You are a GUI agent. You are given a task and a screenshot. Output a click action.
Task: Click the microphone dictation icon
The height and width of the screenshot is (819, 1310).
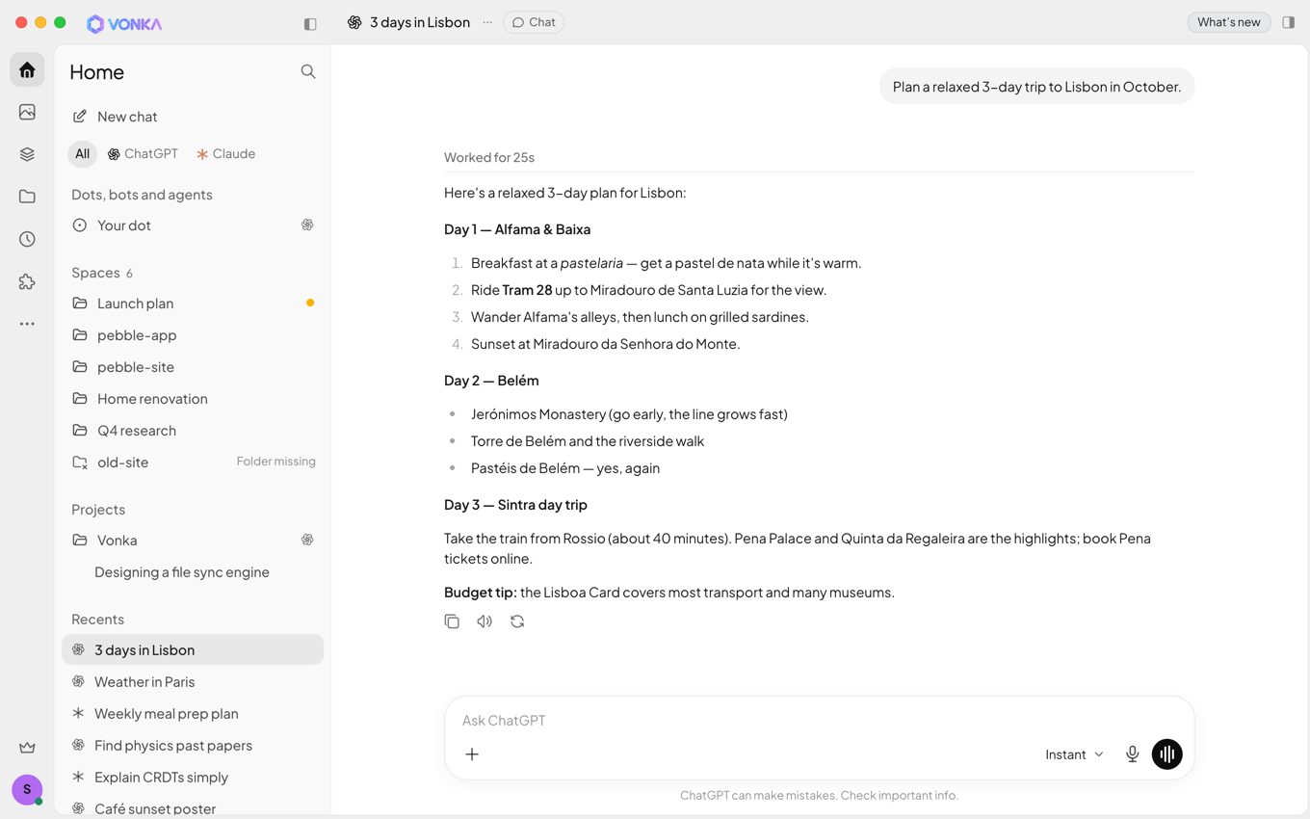coord(1133,754)
